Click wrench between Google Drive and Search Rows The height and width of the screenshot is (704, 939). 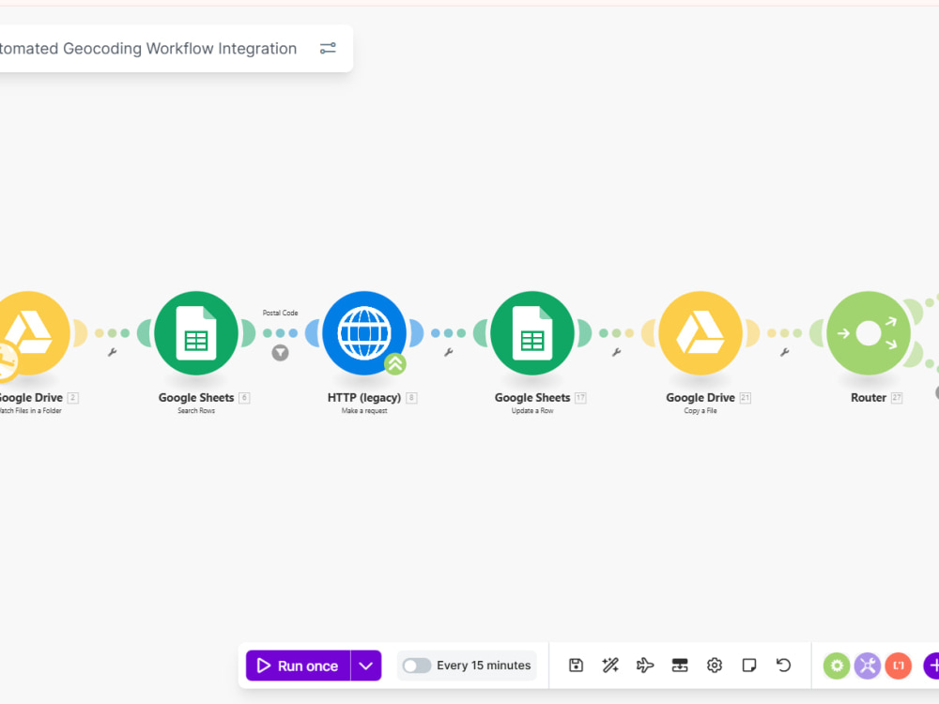[112, 353]
